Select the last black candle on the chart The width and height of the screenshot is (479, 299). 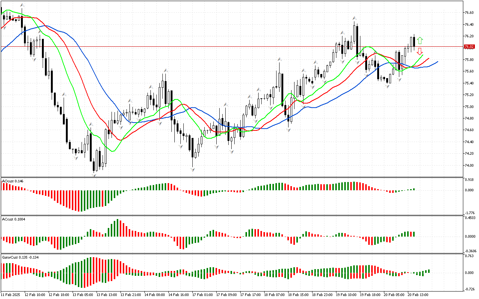pyautogui.click(x=414, y=41)
